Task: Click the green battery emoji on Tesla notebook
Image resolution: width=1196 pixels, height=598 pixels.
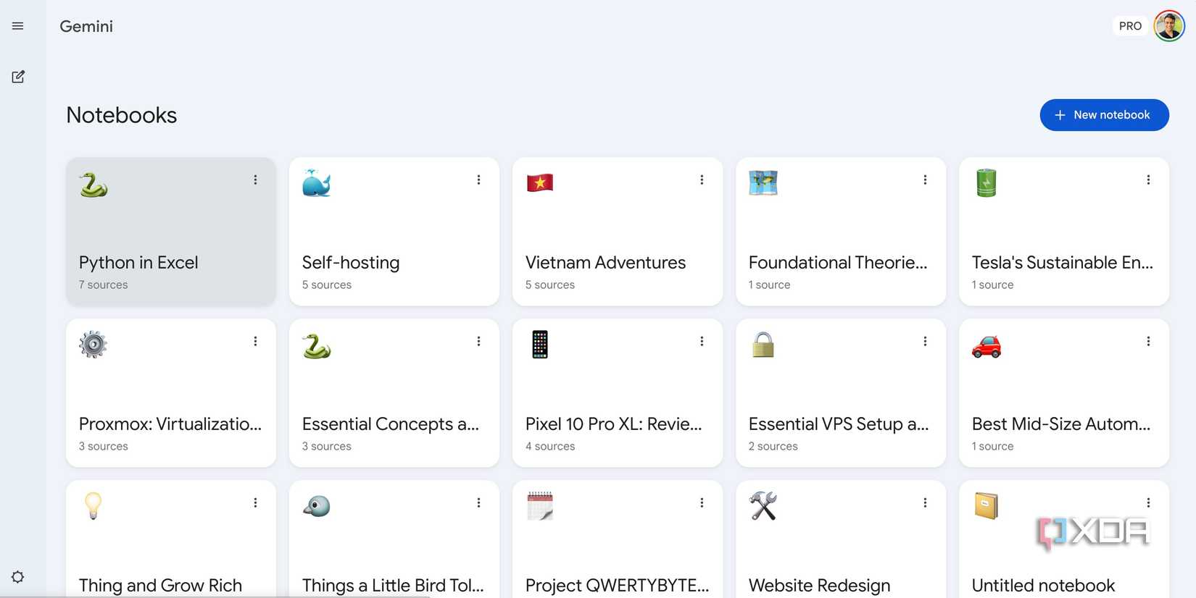Action: point(987,183)
